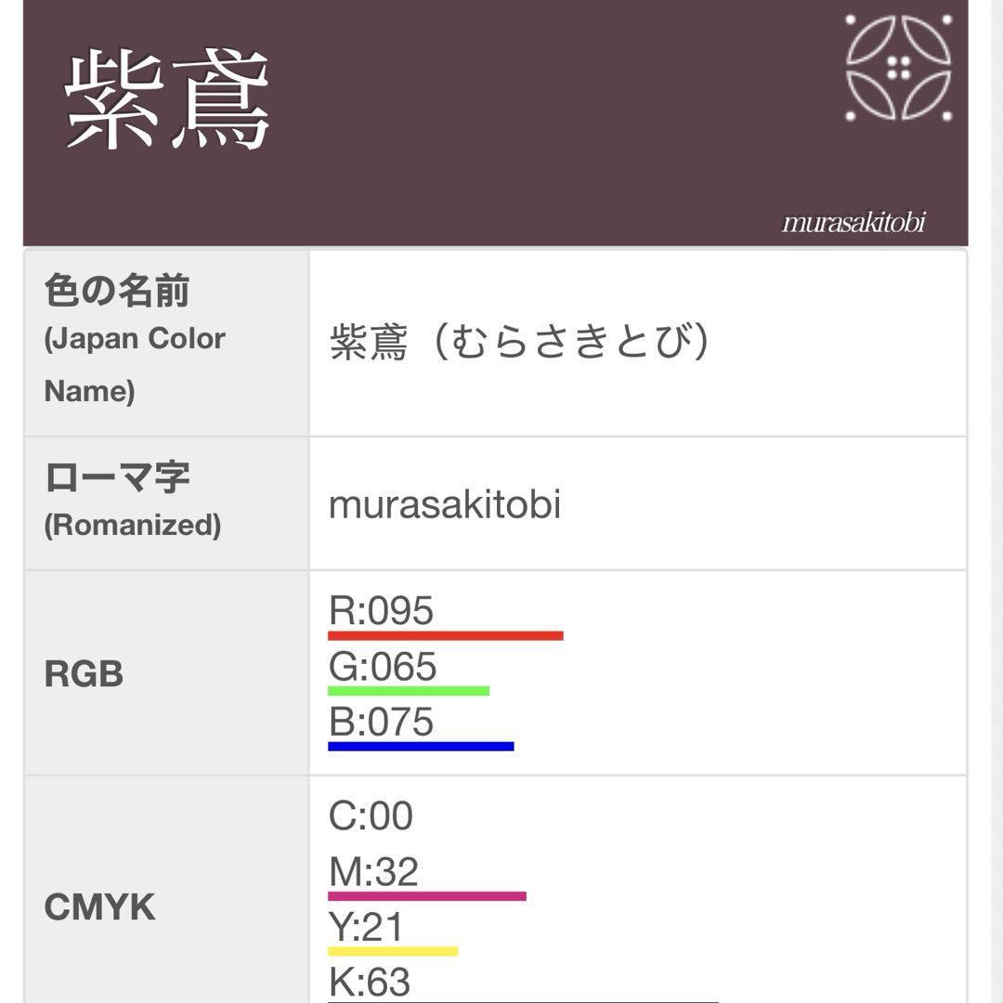Click the yellow Y:21 value bar
Viewport: 1003px width, 1003px height.
point(392,951)
